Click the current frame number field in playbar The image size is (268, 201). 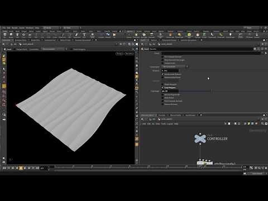click(44, 168)
